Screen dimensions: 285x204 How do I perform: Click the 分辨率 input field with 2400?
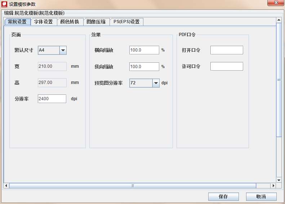(52, 99)
